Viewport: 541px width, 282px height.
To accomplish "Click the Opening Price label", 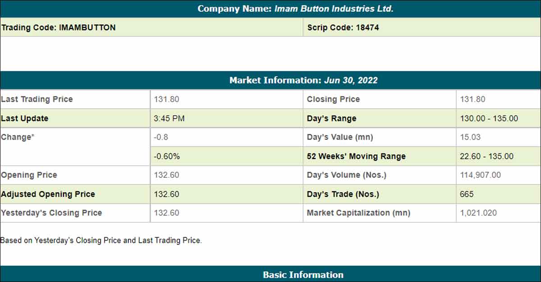I will tap(29, 175).
